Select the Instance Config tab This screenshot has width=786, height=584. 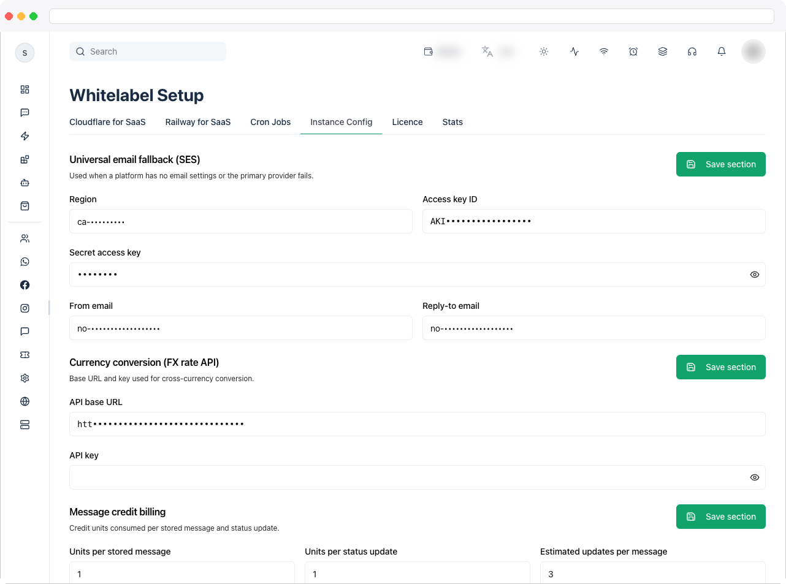[x=341, y=122]
